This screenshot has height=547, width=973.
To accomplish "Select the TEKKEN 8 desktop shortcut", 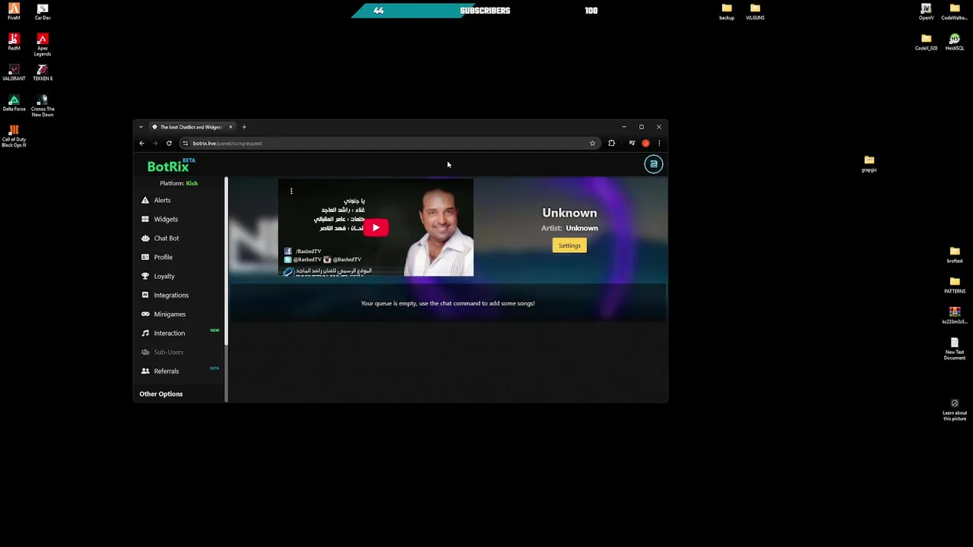I will tap(43, 73).
